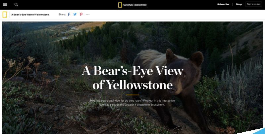Share article on Twitter
This screenshot has height=134, width=265.
75,14
